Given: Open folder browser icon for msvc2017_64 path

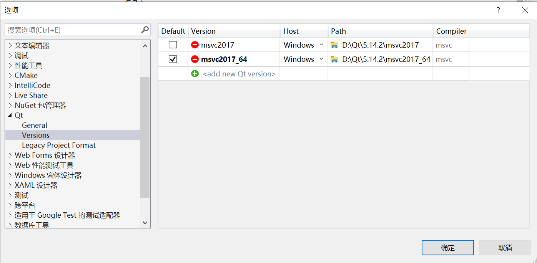Looking at the screenshot, I should 334,59.
